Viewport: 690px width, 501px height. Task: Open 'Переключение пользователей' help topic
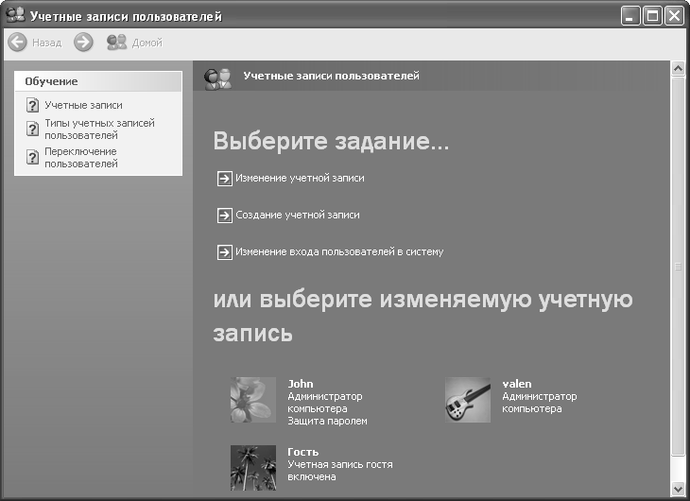pyautogui.click(x=81, y=157)
